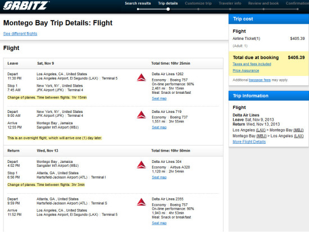The width and height of the screenshot is (309, 232).
Task: Click Delta logo for flight 719
Action: (x=141, y=115)
